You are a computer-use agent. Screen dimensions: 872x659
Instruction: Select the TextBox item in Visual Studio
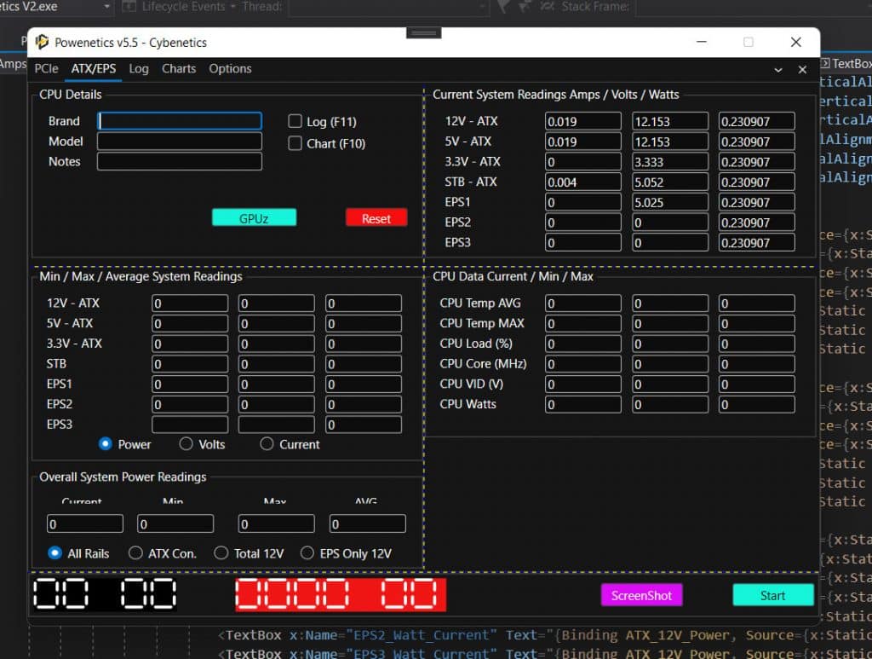(x=846, y=63)
